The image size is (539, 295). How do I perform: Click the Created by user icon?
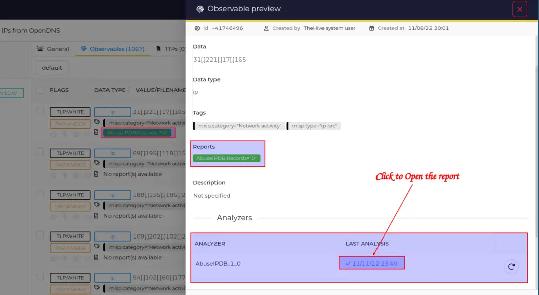pyautogui.click(x=266, y=28)
